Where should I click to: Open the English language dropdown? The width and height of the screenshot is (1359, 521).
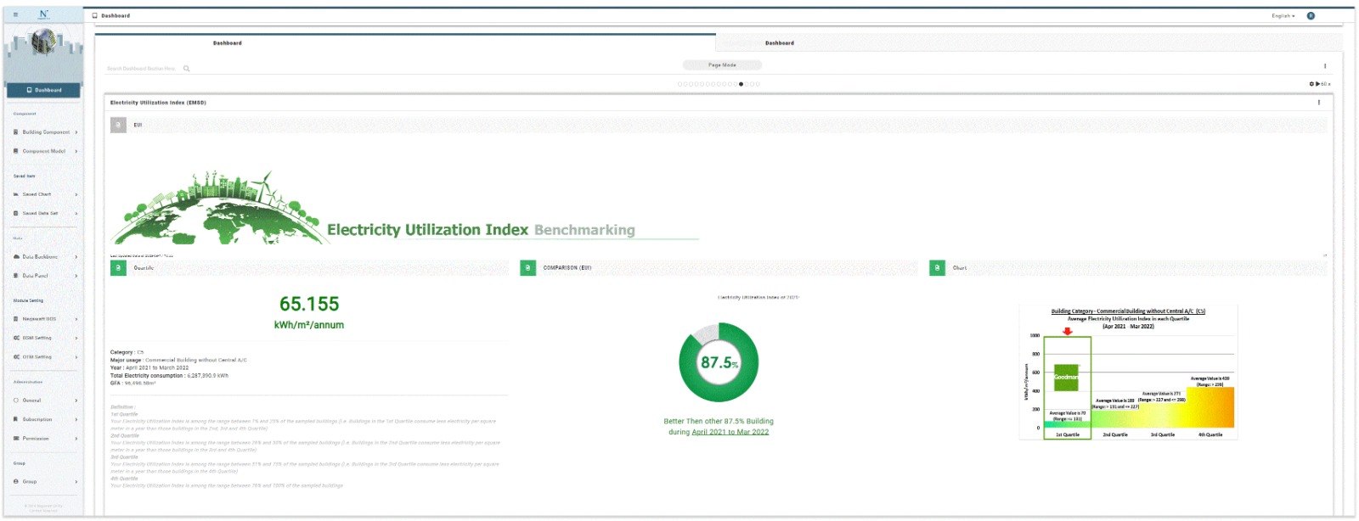coord(1283,16)
